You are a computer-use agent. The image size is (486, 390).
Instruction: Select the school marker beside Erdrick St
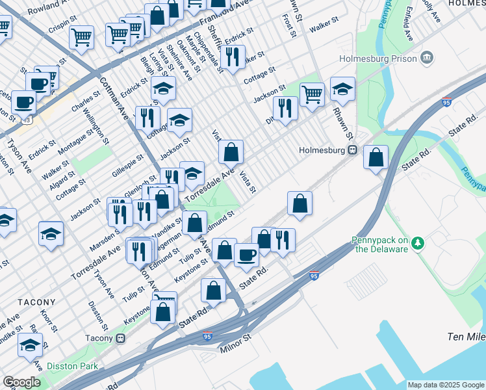click(163, 89)
